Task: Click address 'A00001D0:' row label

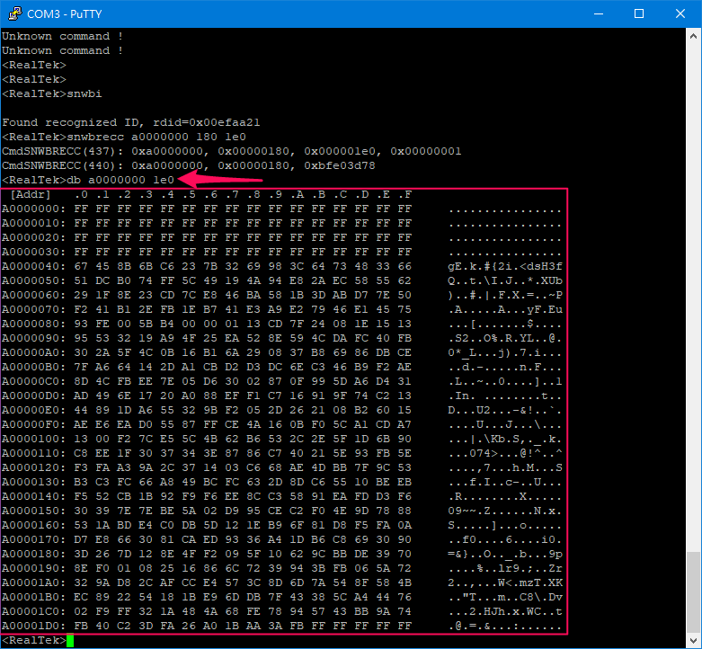Action: (x=33, y=626)
